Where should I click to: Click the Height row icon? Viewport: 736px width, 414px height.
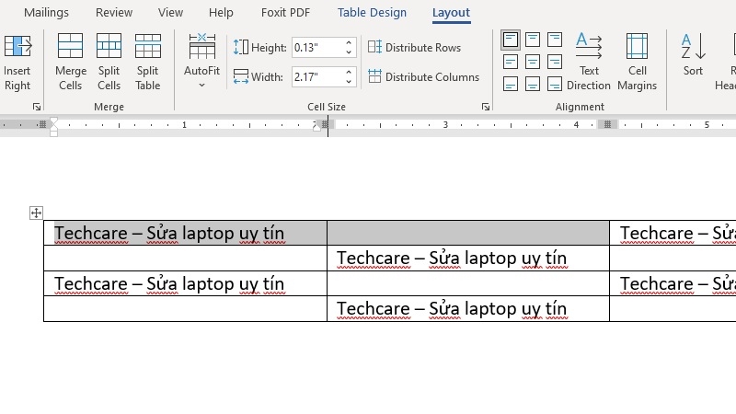tap(241, 47)
